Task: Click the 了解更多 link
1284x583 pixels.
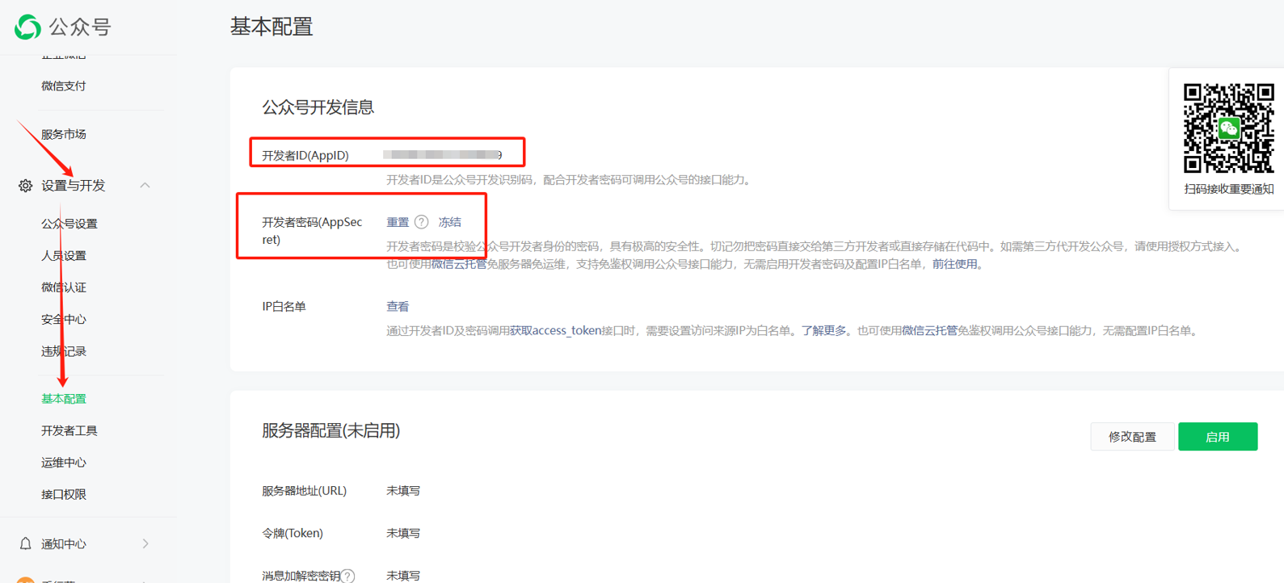Action: click(823, 330)
